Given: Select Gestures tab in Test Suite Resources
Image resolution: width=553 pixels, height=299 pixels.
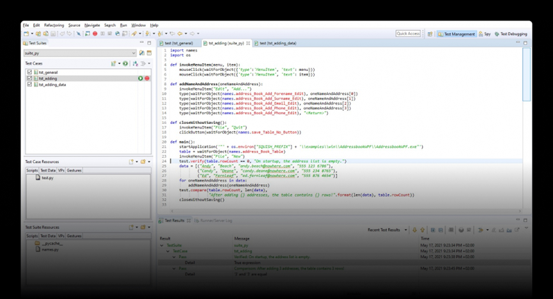Looking at the screenshot, I should point(74,236).
